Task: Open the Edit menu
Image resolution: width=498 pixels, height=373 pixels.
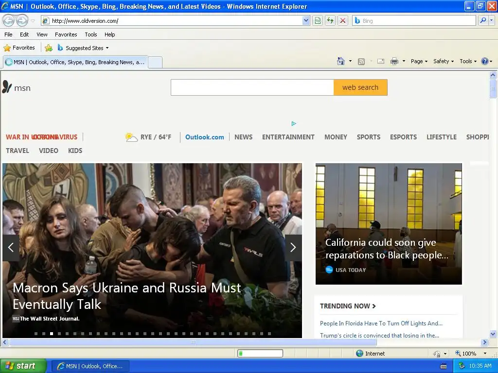Action: tap(24, 34)
